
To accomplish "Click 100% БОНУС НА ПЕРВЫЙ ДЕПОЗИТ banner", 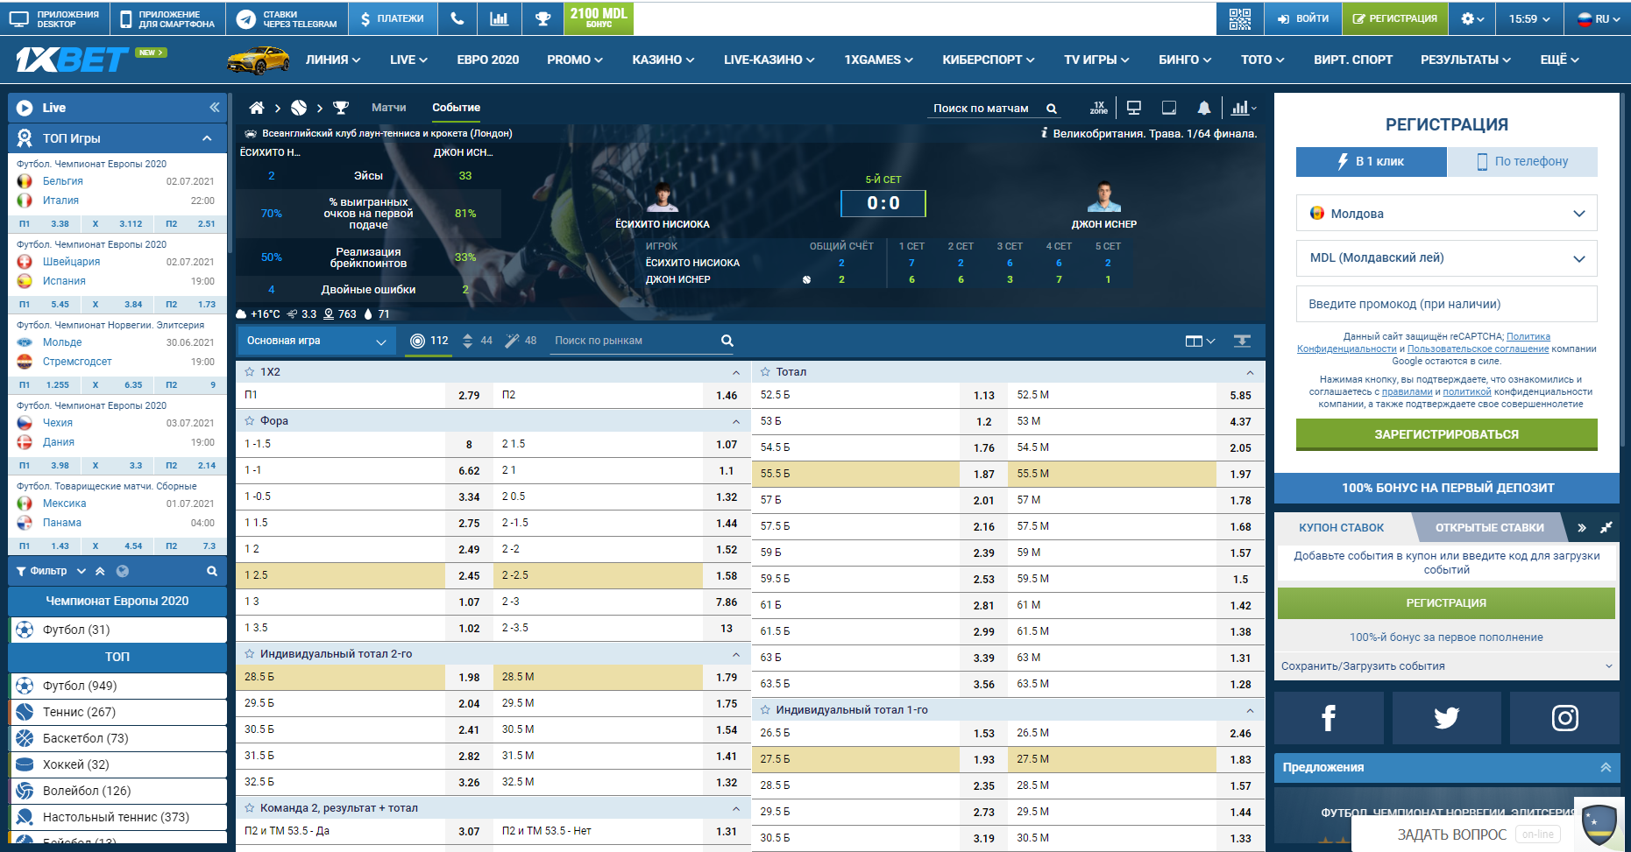I will tap(1446, 488).
